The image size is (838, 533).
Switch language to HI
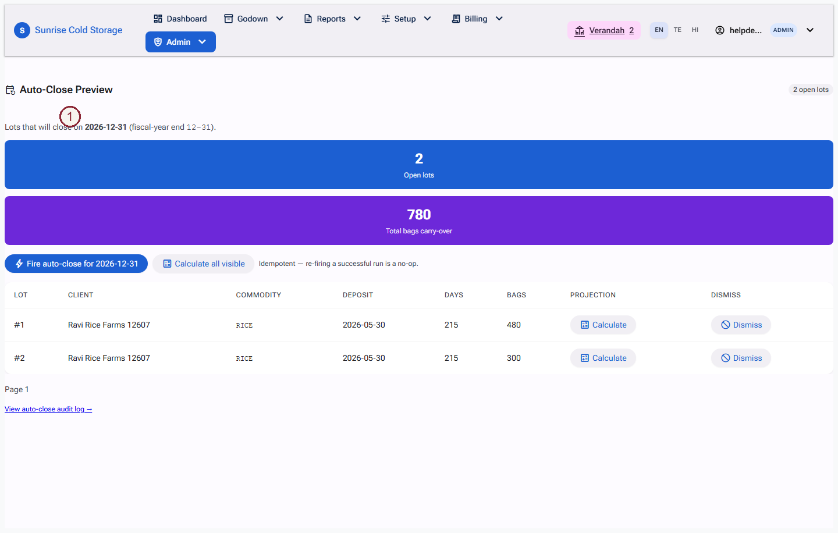(695, 30)
